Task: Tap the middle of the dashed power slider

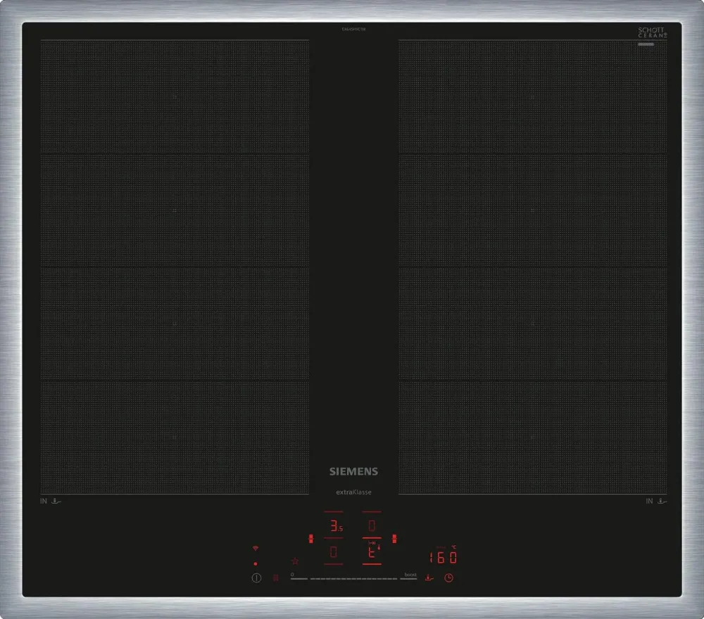Action: click(354, 579)
